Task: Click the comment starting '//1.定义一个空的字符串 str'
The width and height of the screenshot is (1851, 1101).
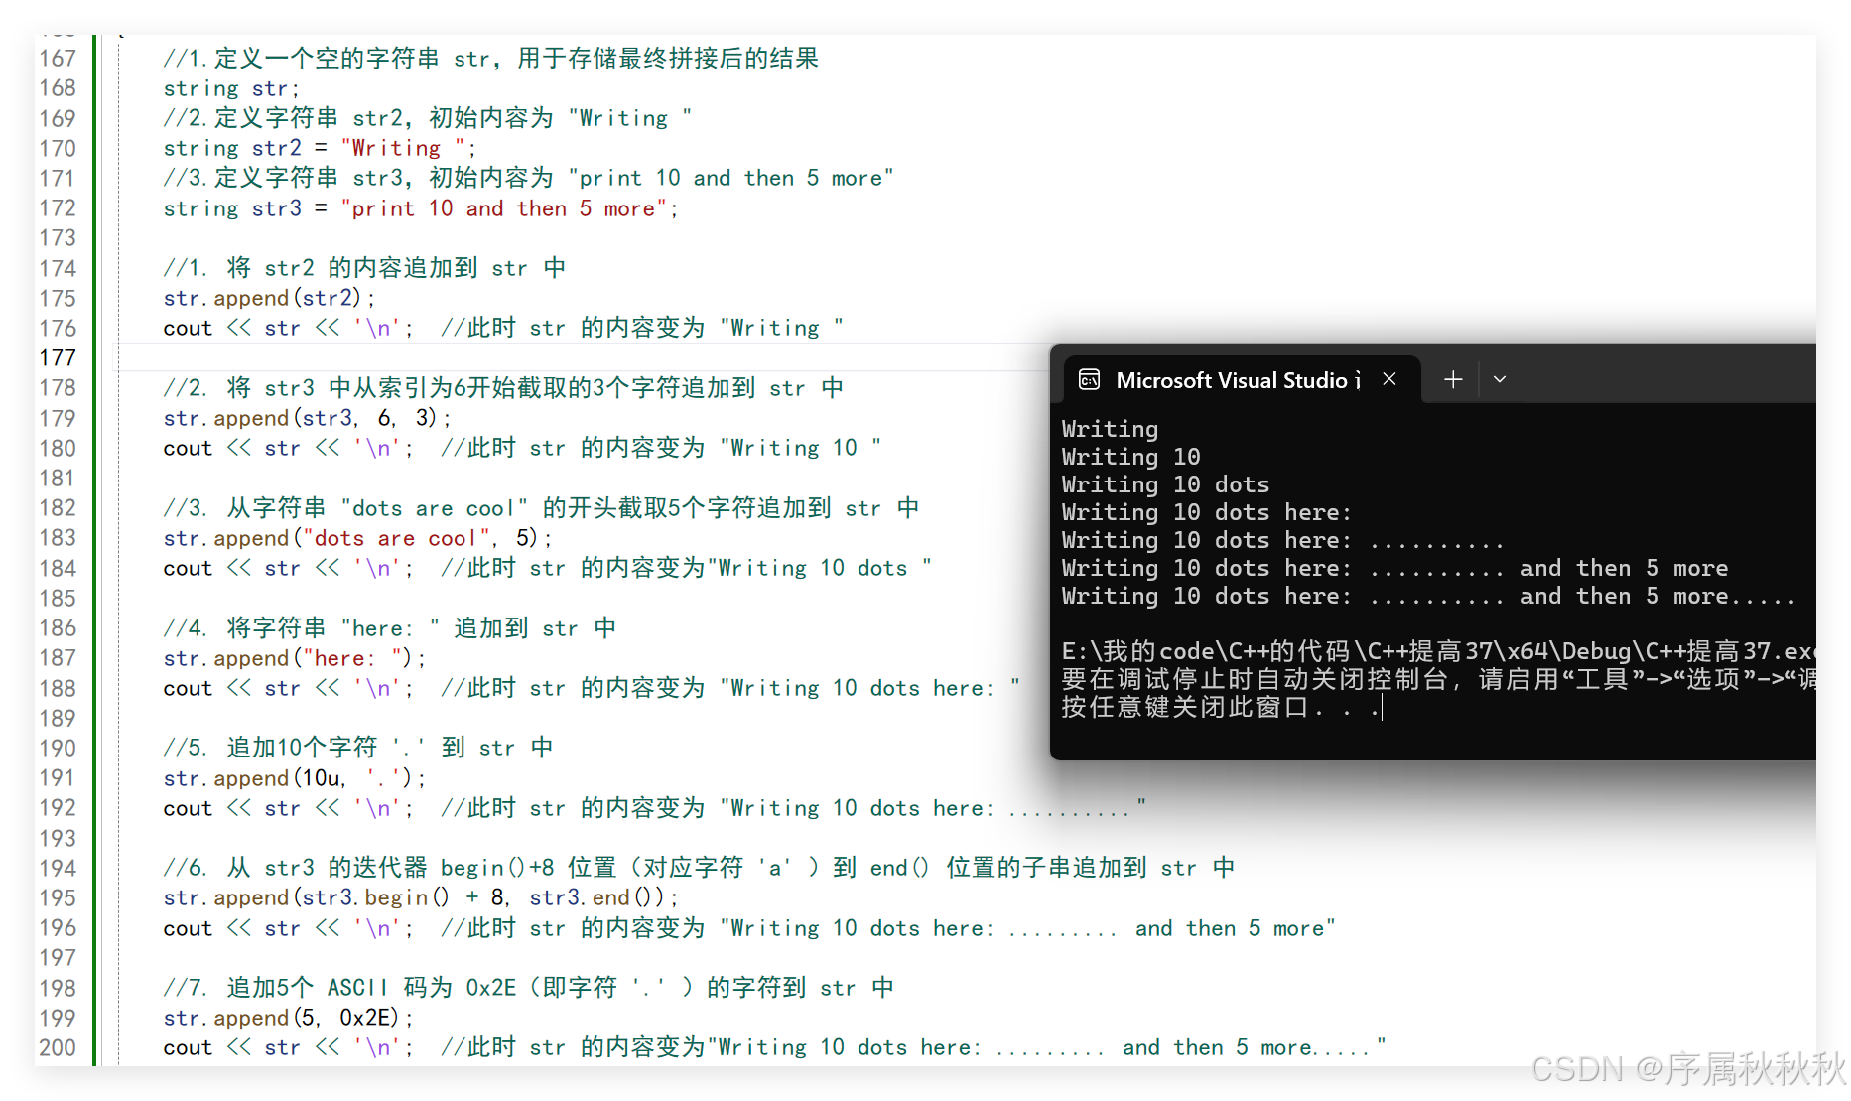Action: tap(491, 58)
